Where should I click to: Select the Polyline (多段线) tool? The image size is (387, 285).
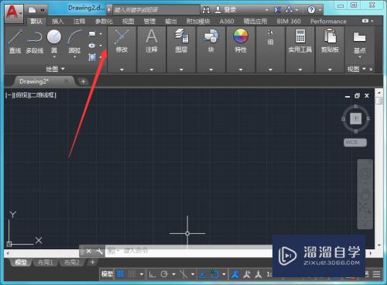click(34, 41)
